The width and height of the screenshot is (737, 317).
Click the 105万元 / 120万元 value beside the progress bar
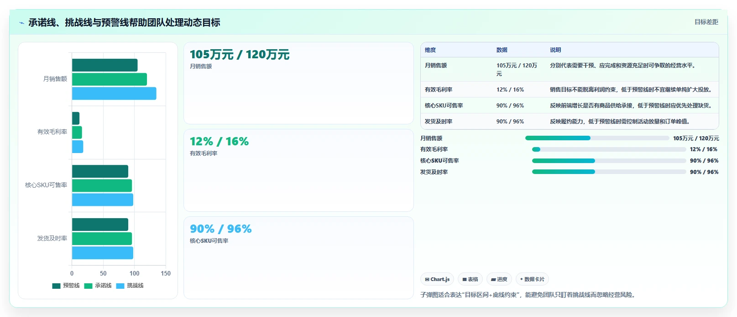696,138
